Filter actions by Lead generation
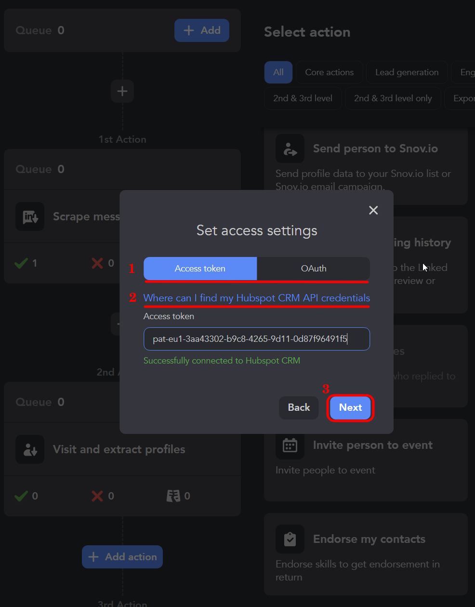 tap(407, 72)
